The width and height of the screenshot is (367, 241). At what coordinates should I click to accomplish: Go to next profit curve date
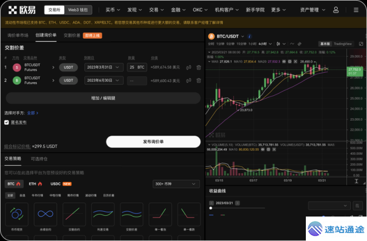(237, 203)
